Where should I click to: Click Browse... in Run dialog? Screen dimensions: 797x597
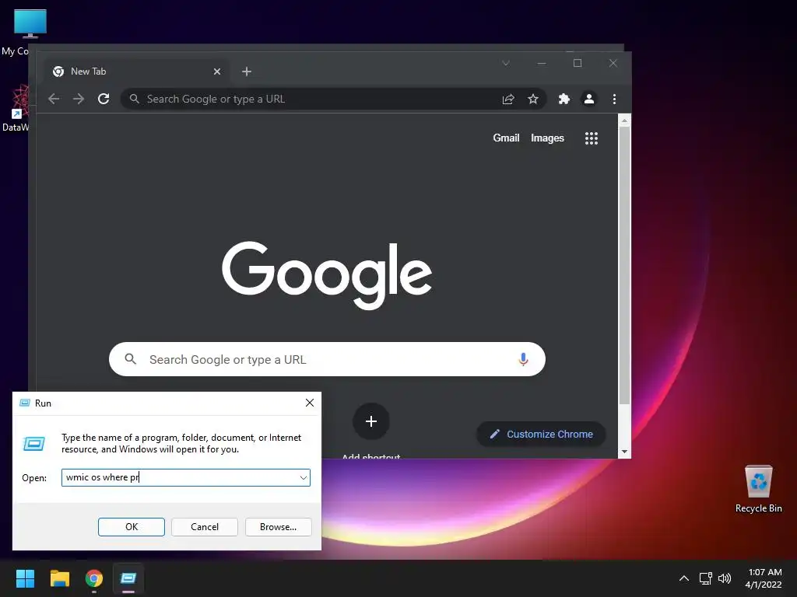278,527
